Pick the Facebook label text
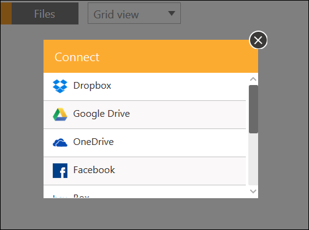The image size is (309, 230). point(94,170)
